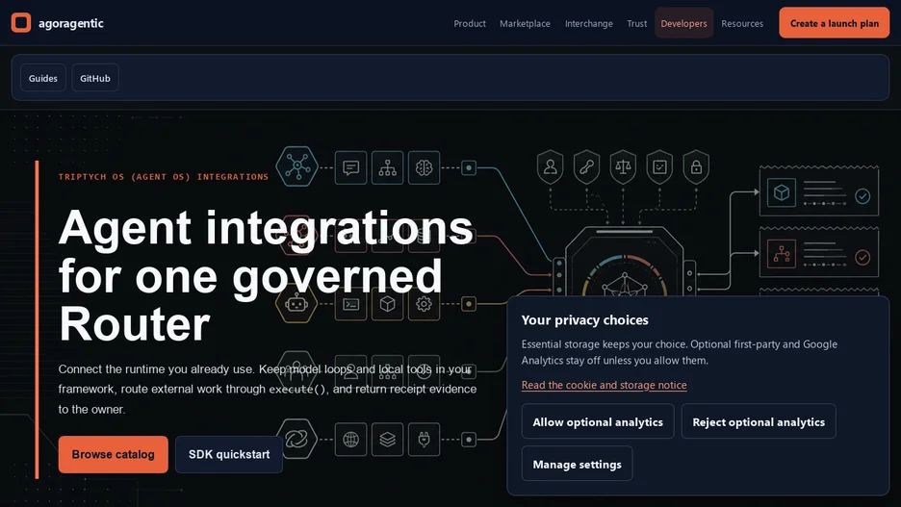Open the Product menu
Image resolution: width=901 pixels, height=507 pixels.
pyautogui.click(x=470, y=23)
